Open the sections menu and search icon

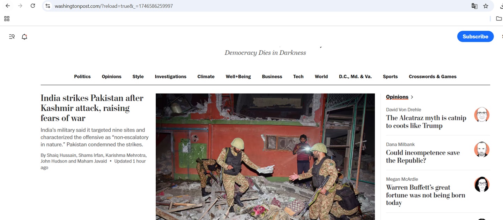tap(12, 37)
